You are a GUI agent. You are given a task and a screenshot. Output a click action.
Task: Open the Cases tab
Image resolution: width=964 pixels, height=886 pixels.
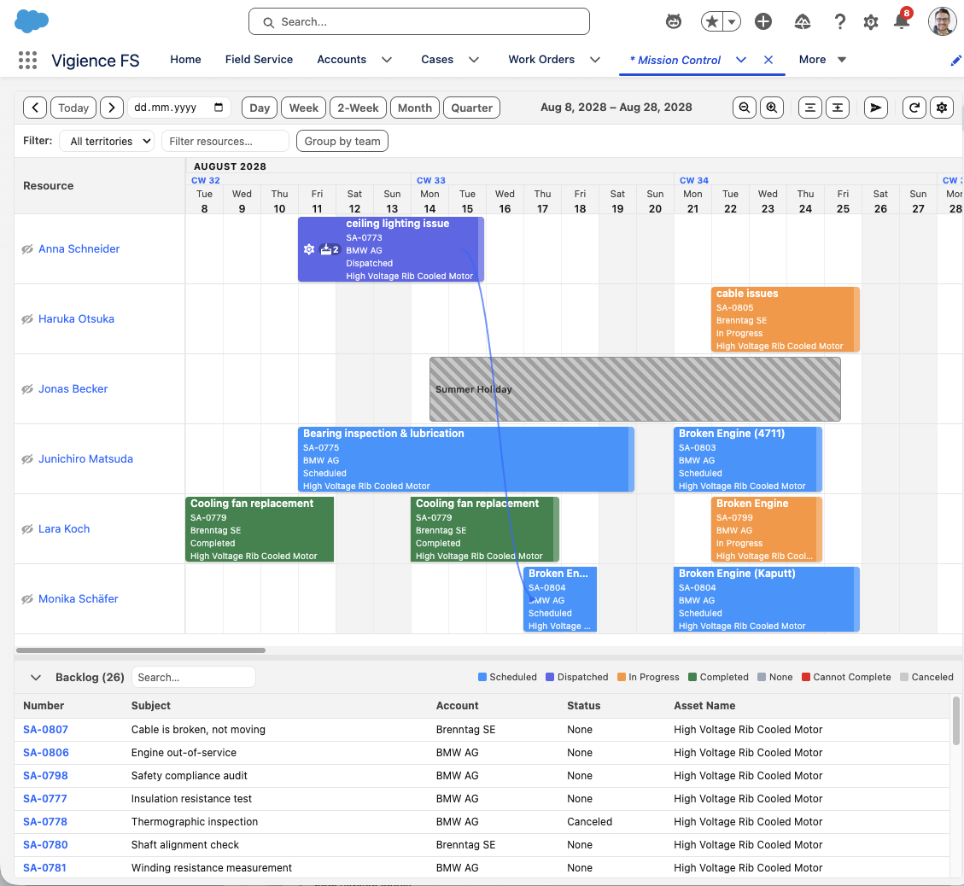point(437,60)
